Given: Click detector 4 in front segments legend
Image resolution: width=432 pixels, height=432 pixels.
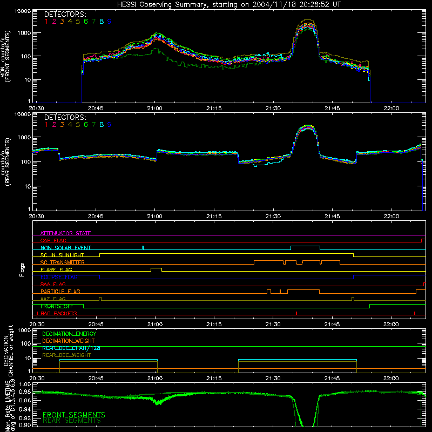Looking at the screenshot, I should tap(70, 22).
